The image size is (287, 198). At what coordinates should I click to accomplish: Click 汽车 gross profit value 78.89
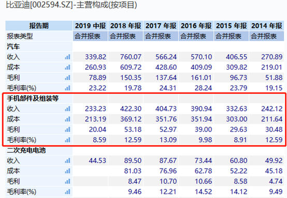pos(97,78)
